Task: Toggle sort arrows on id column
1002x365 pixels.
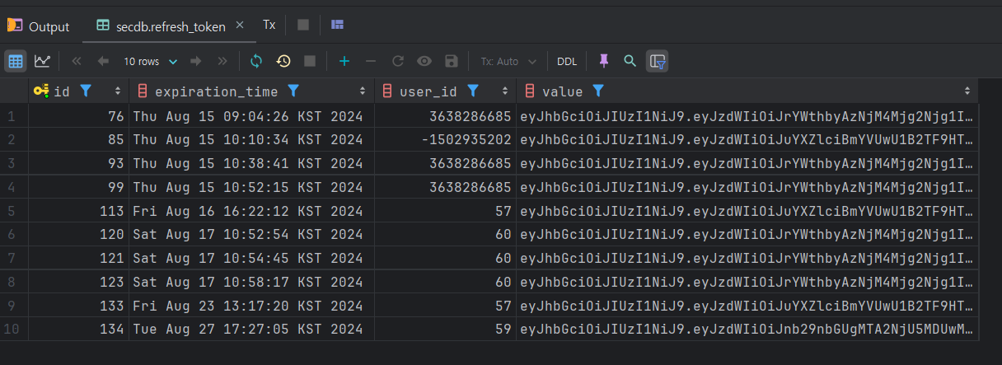Action: (x=118, y=91)
